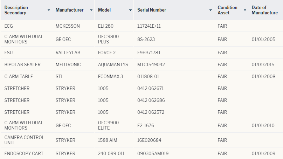Open the Manufacturer column filter arrow
This screenshot has width=283, height=159.
[91, 10]
